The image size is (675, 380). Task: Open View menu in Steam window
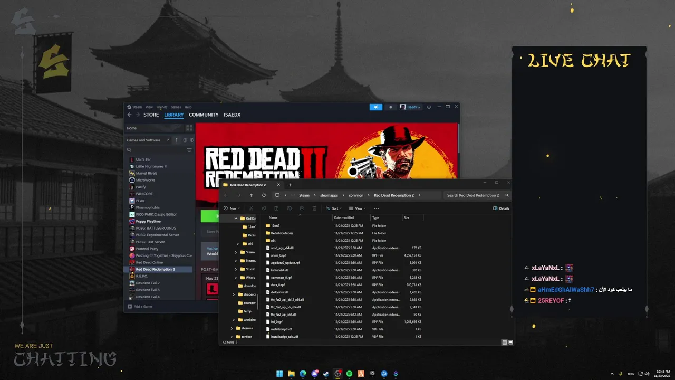(149, 107)
